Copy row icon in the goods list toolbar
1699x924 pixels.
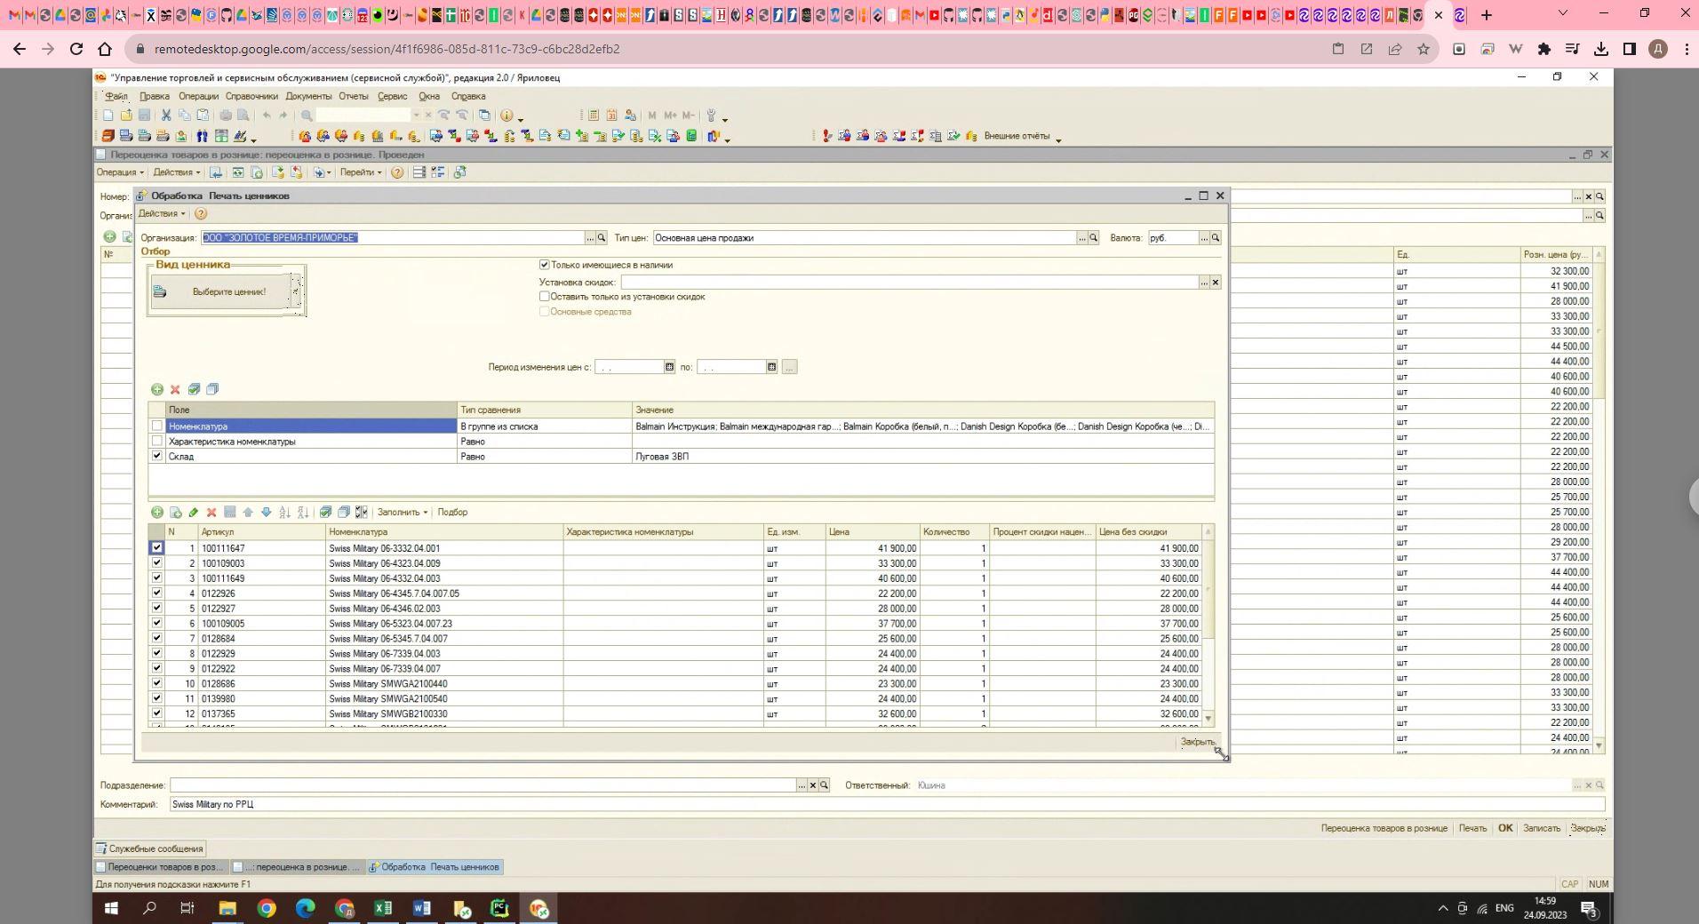click(175, 513)
